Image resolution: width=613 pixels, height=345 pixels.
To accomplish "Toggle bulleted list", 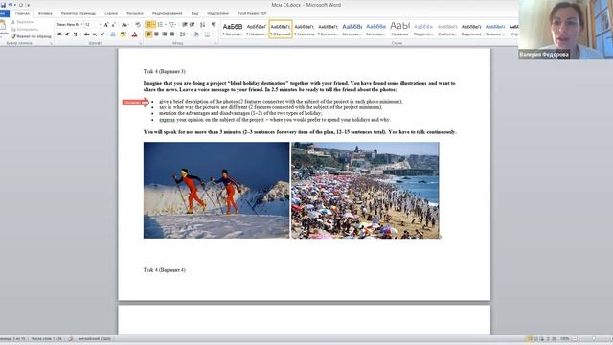I will (x=150, y=25).
